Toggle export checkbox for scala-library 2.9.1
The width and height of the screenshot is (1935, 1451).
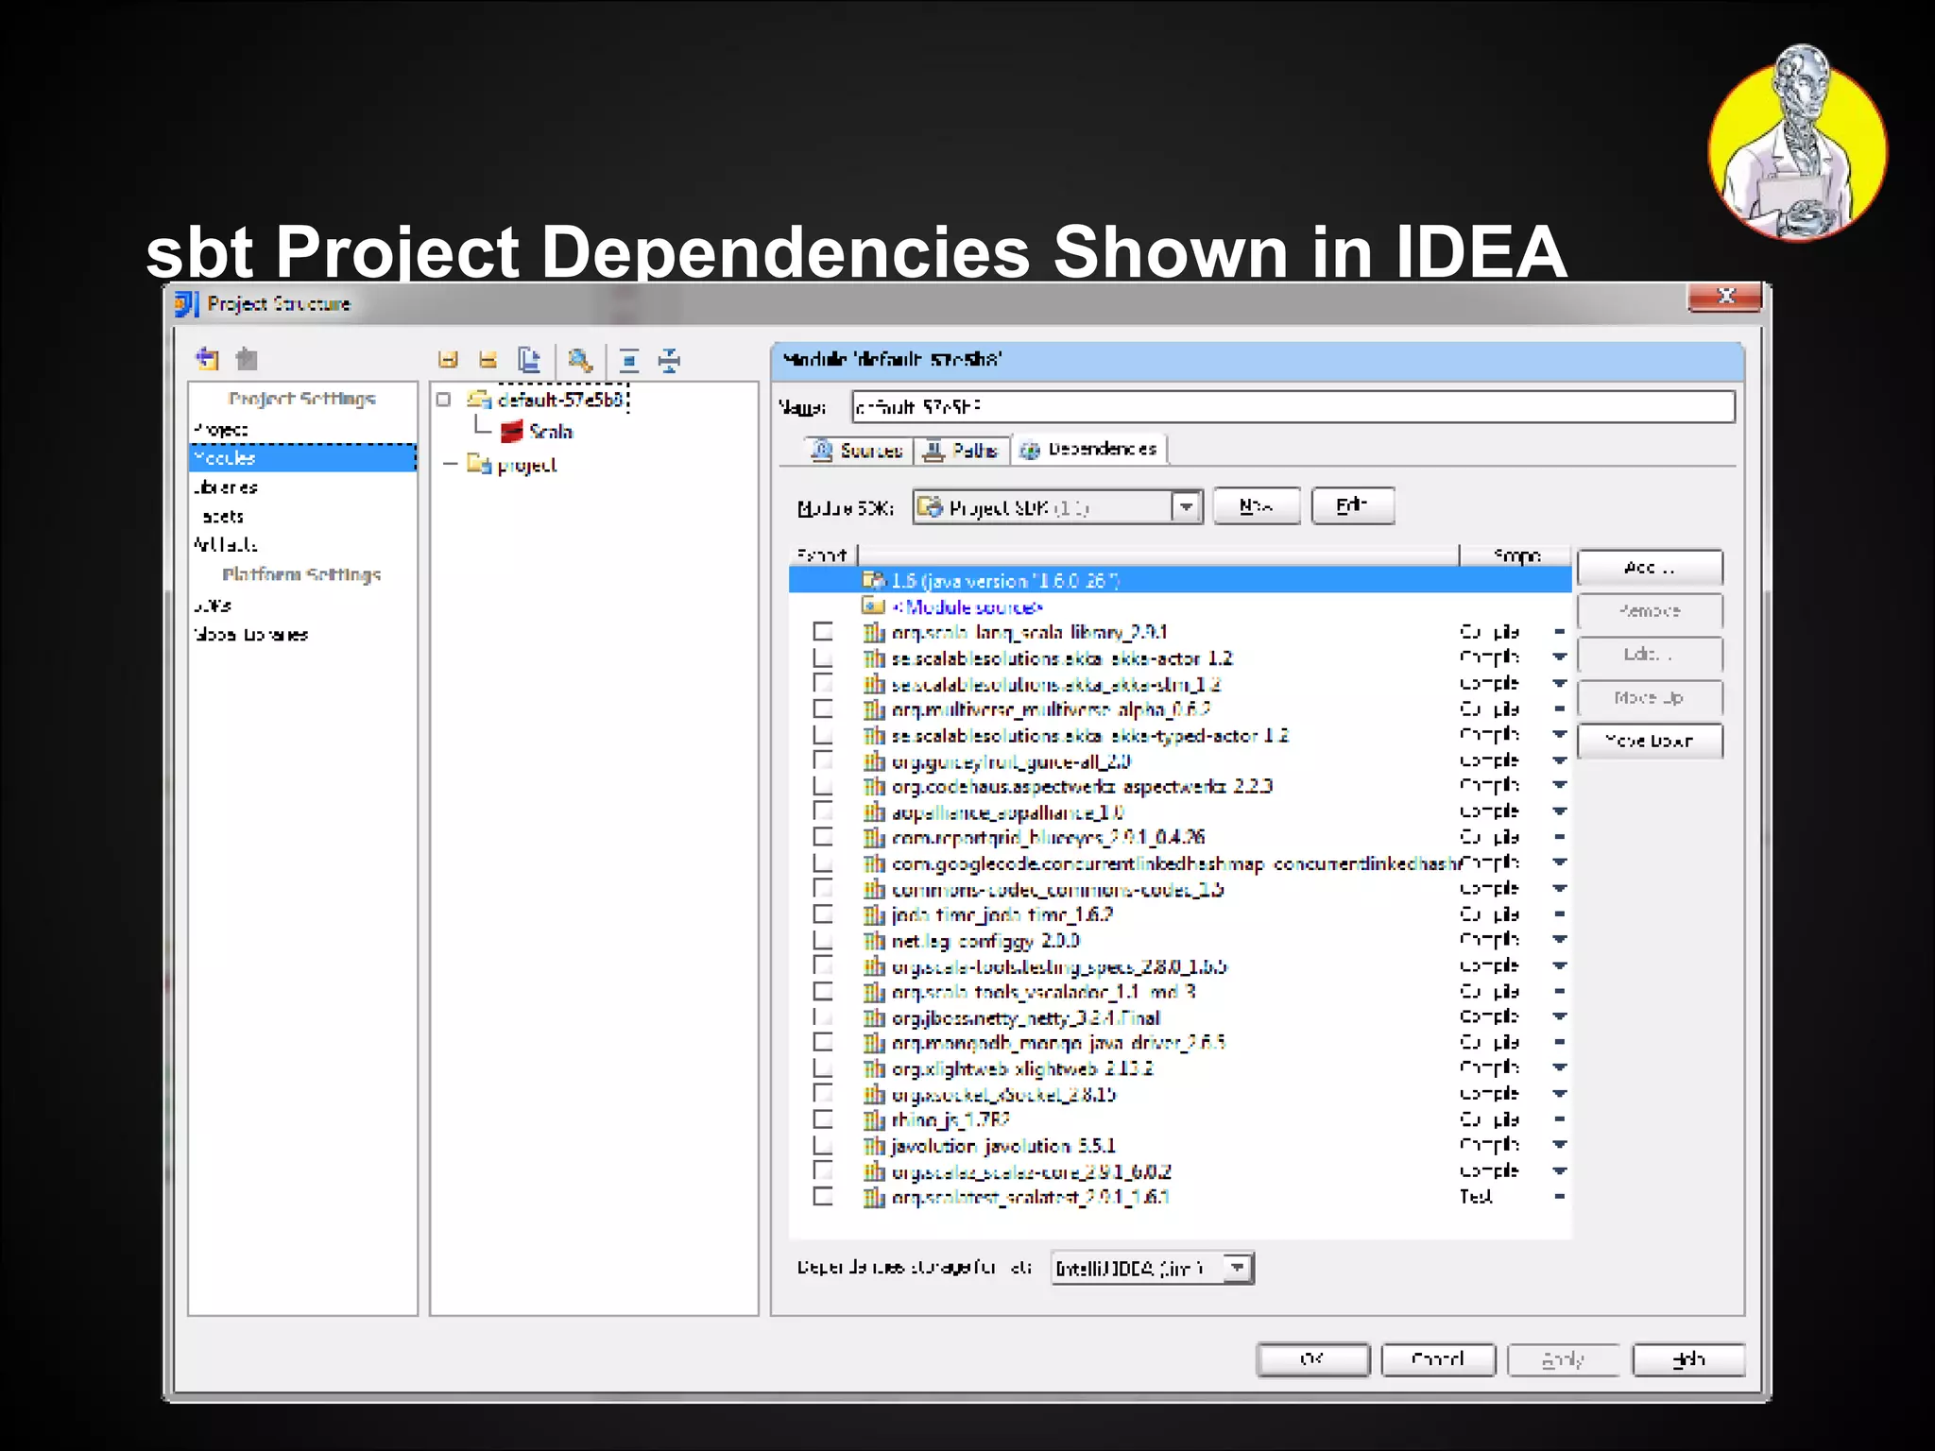pyautogui.click(x=823, y=631)
